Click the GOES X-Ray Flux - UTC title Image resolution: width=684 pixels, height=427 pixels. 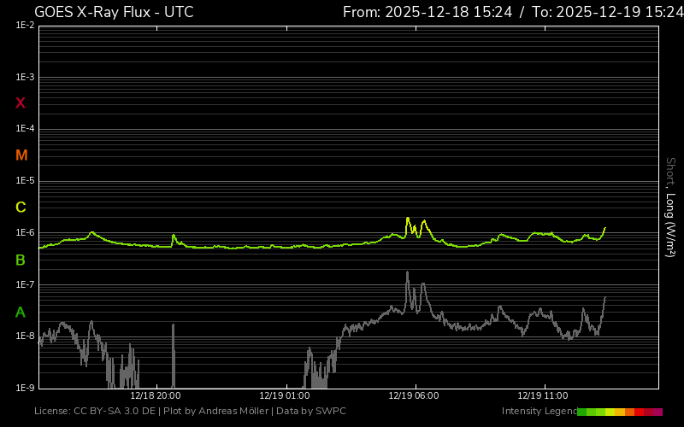pos(114,12)
